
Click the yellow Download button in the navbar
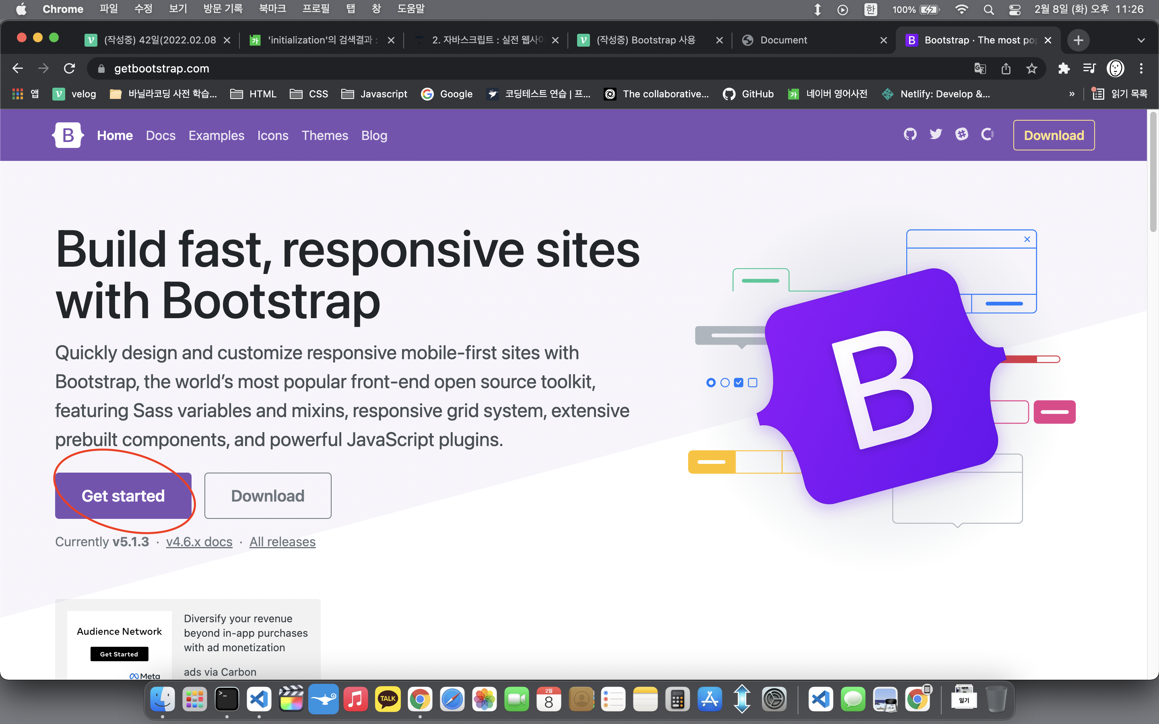[1054, 135]
